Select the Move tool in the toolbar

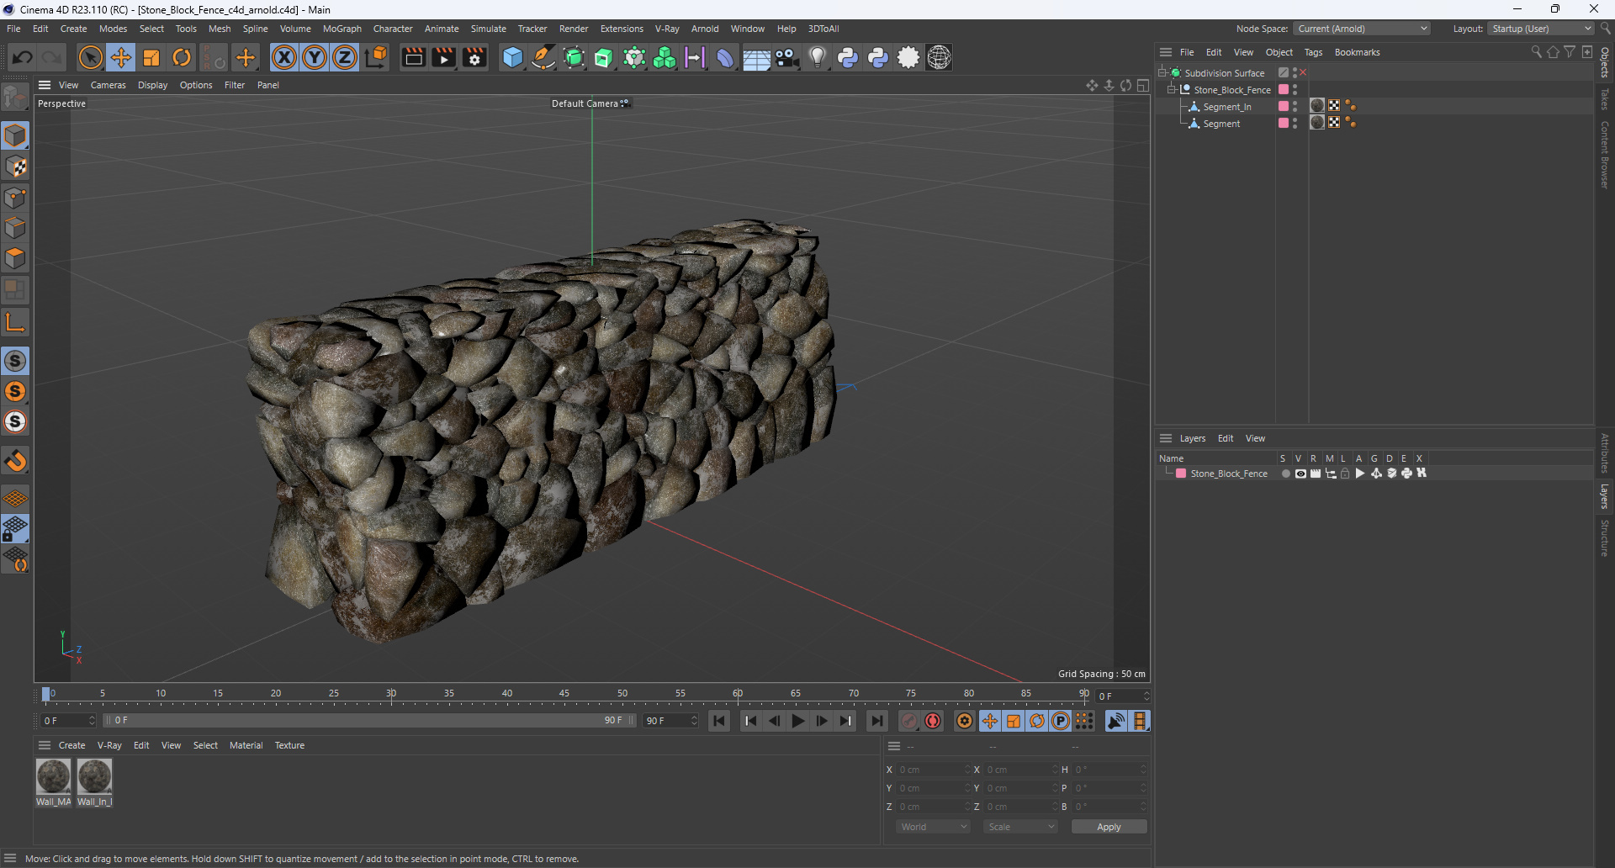click(121, 57)
